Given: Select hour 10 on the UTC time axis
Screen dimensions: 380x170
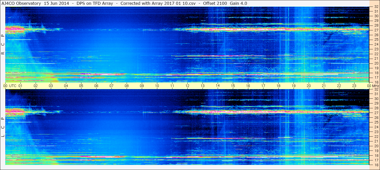Looking at the screenshot, I should click(157, 86).
